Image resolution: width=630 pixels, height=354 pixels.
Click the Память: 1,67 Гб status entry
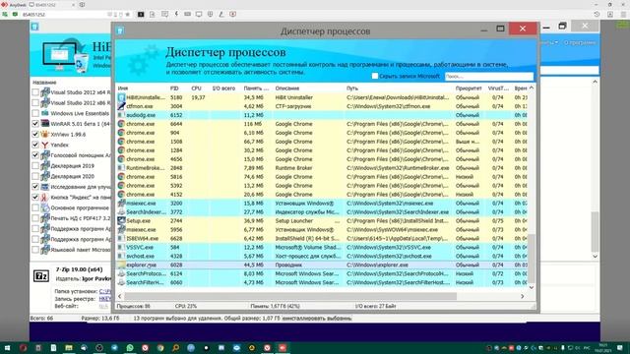(276, 306)
